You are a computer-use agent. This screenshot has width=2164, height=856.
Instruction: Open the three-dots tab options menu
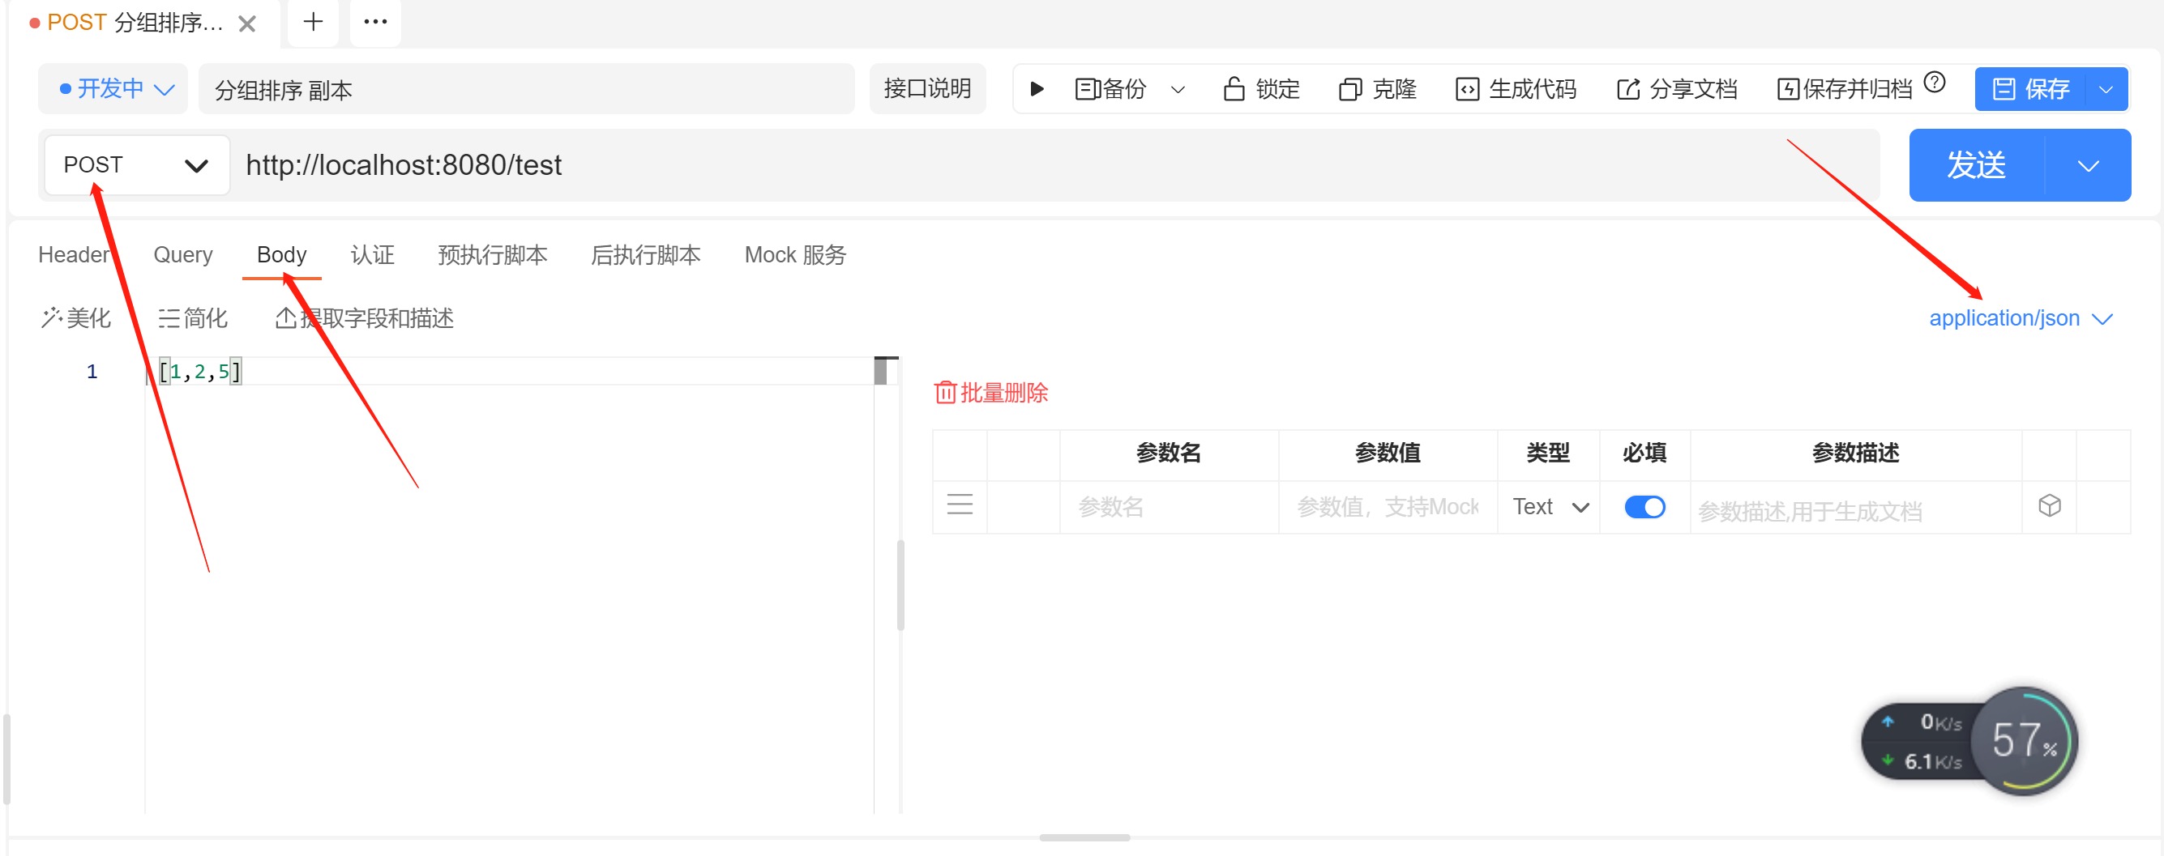(x=375, y=22)
